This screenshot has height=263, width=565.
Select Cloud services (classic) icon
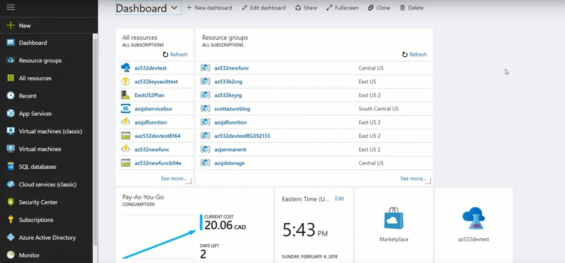point(11,185)
